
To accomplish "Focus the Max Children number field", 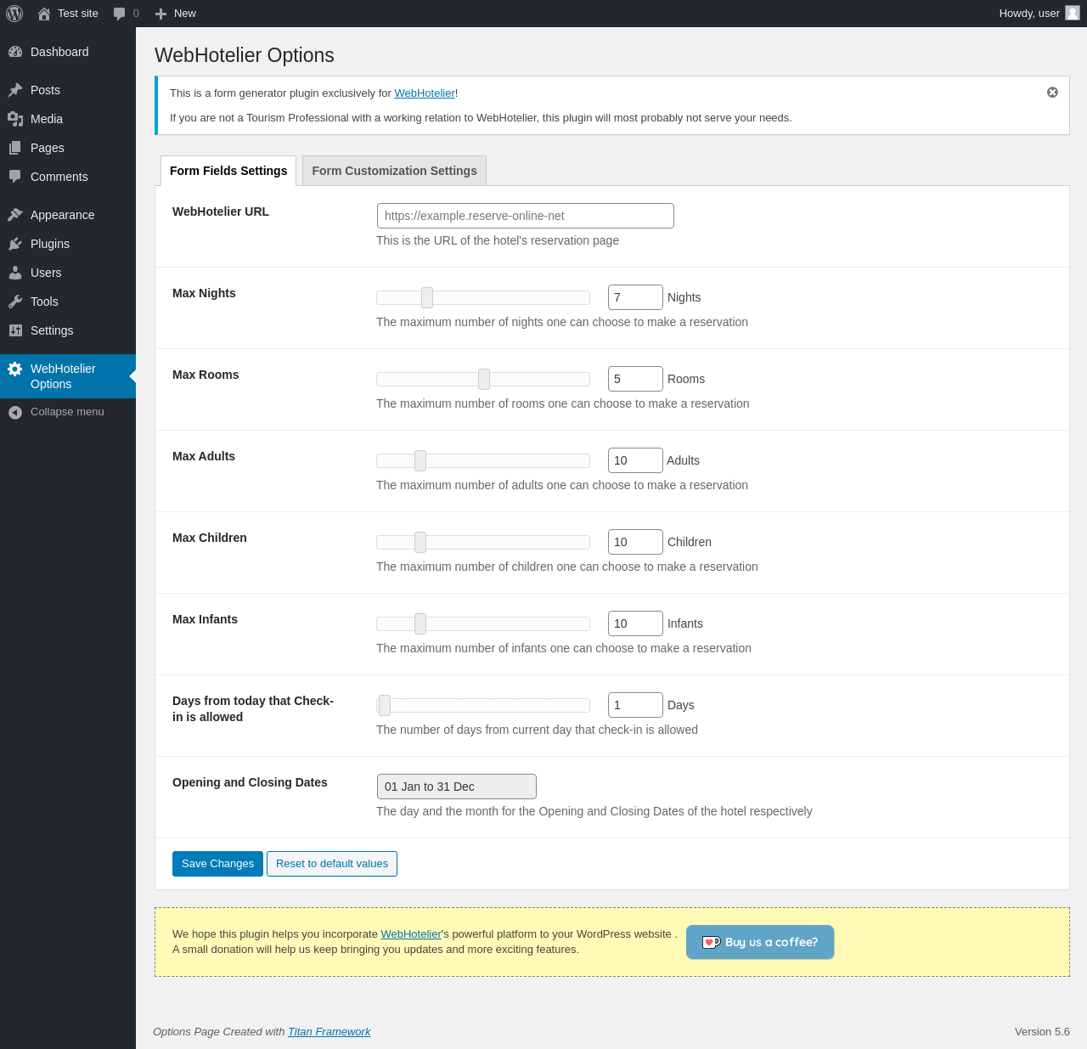I will pos(635,542).
